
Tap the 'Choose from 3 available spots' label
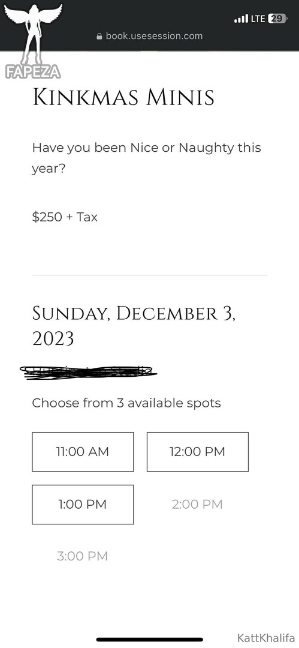[126, 403]
